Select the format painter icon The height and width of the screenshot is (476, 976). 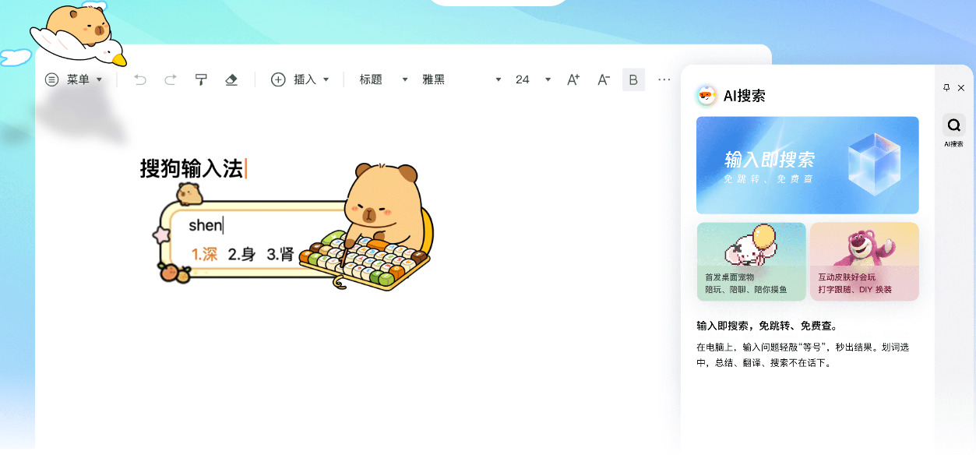(x=201, y=79)
